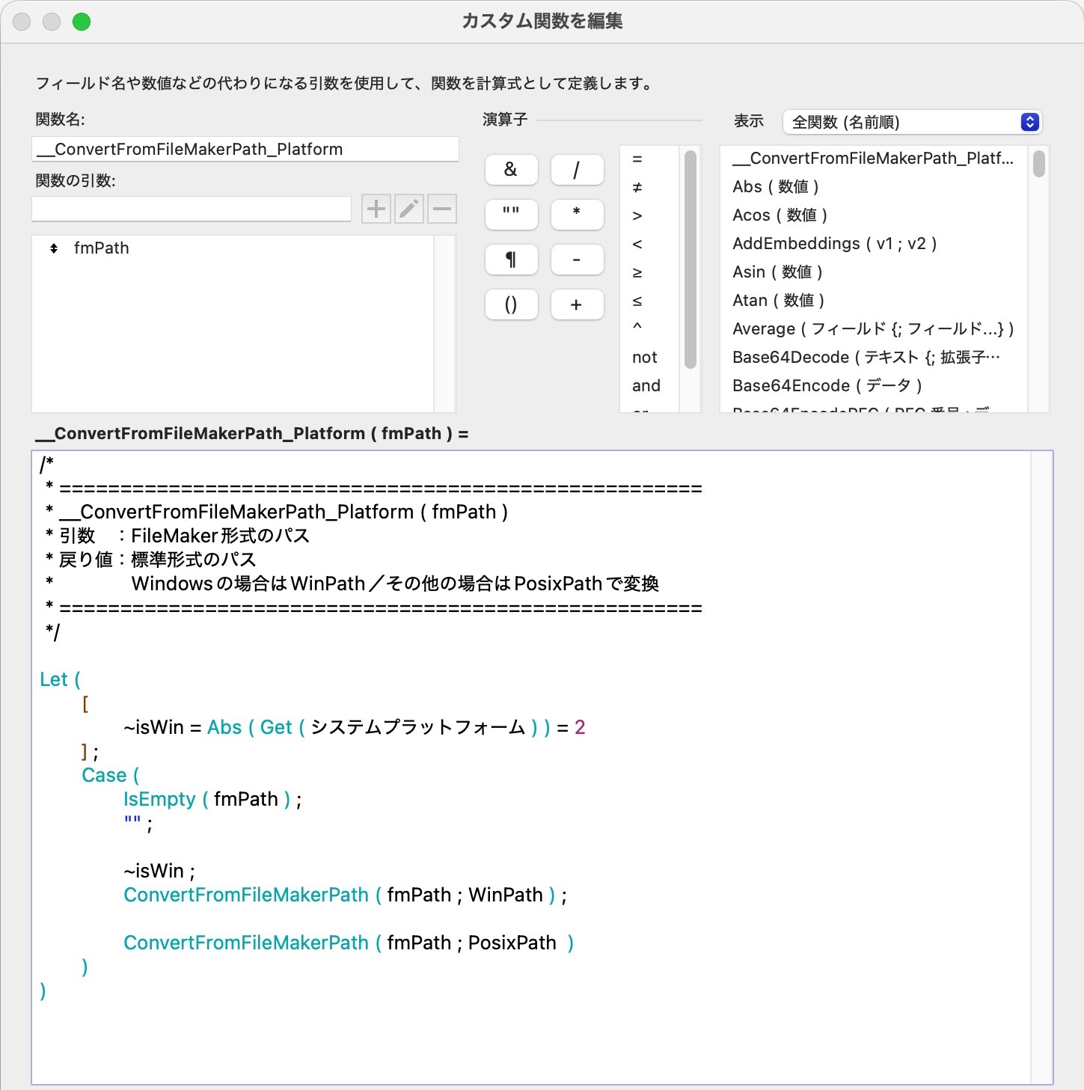The height and width of the screenshot is (1090, 1084).
Task: Select the greater-than comparison operator
Action: tap(649, 215)
